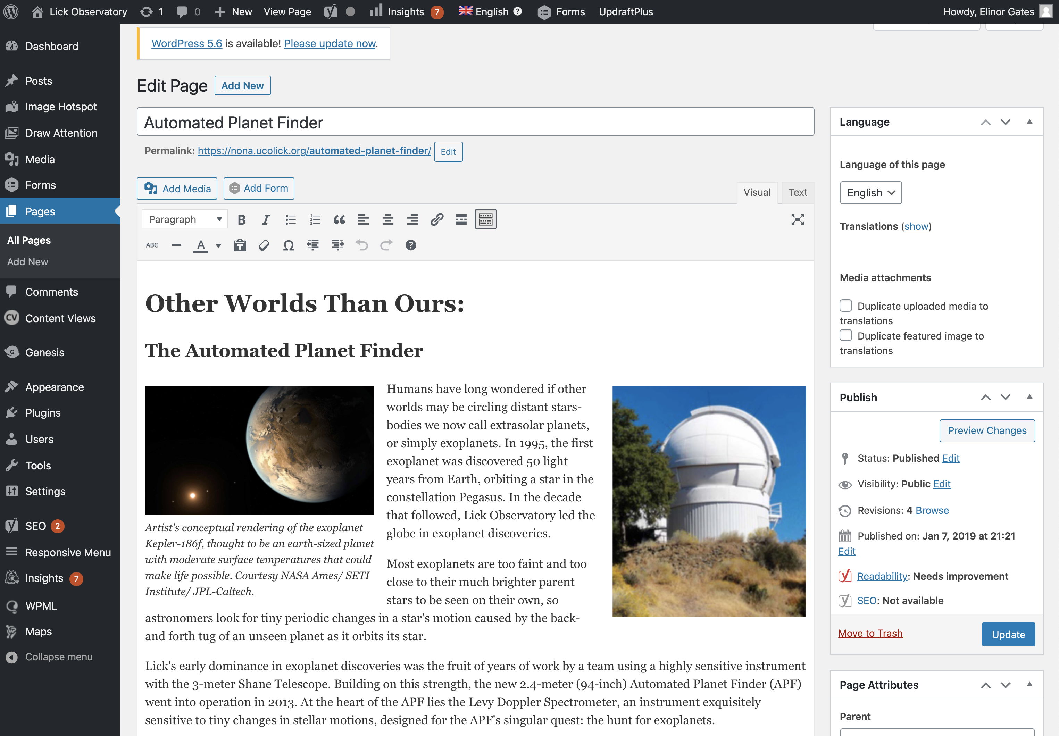This screenshot has height=736, width=1059.
Task: Move page to Trash
Action: coord(870,633)
